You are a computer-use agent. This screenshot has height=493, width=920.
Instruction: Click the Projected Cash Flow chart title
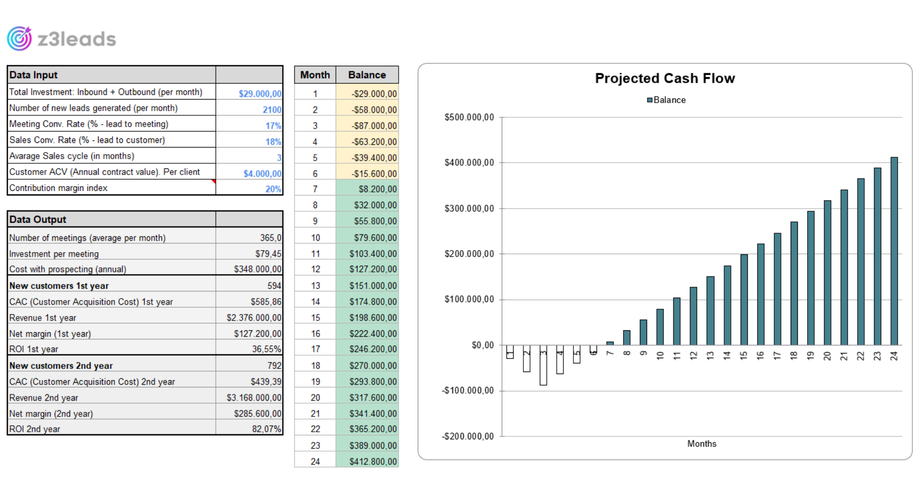pyautogui.click(x=664, y=78)
